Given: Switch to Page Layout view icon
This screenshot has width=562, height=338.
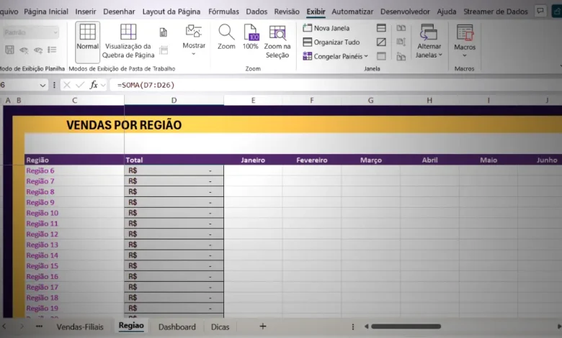Looking at the screenshot, I should [164, 32].
